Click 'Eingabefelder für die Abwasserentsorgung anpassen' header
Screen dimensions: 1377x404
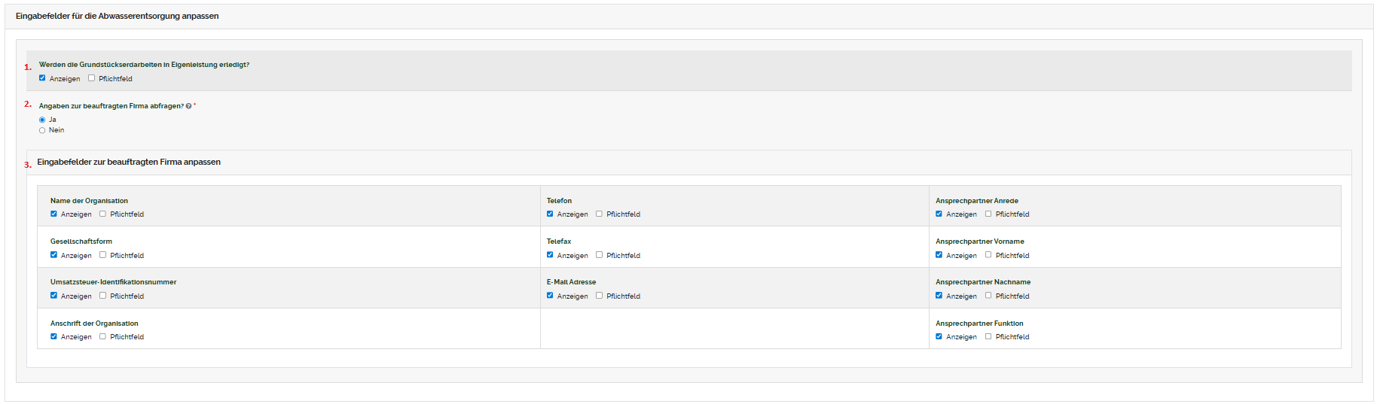117,16
